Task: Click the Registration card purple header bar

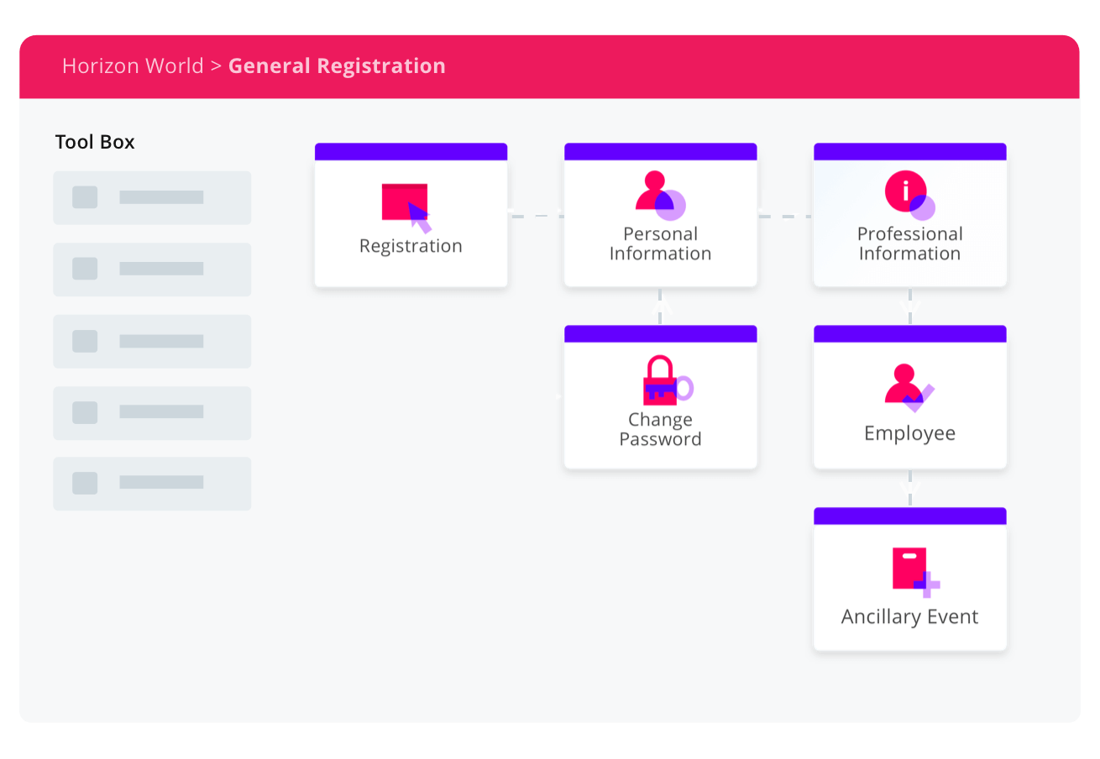Action: click(x=411, y=152)
